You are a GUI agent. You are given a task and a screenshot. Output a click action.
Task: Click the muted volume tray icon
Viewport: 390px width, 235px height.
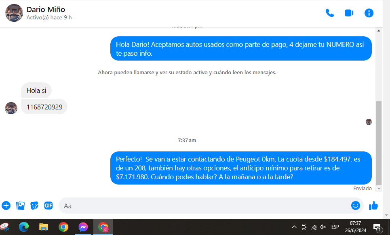tap(323, 227)
